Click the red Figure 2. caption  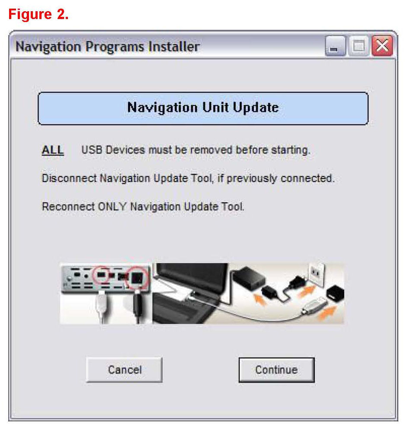click(x=38, y=14)
